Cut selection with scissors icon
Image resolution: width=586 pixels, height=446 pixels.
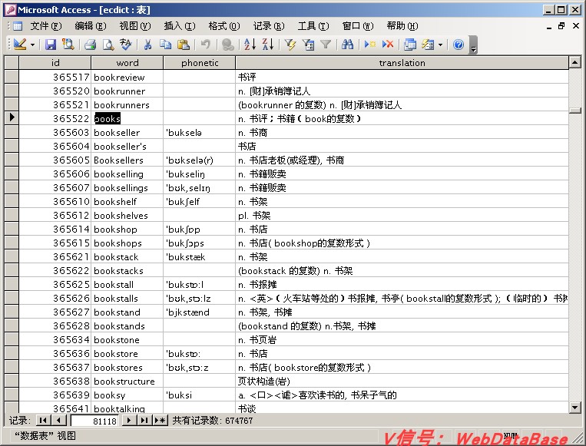pos(147,45)
